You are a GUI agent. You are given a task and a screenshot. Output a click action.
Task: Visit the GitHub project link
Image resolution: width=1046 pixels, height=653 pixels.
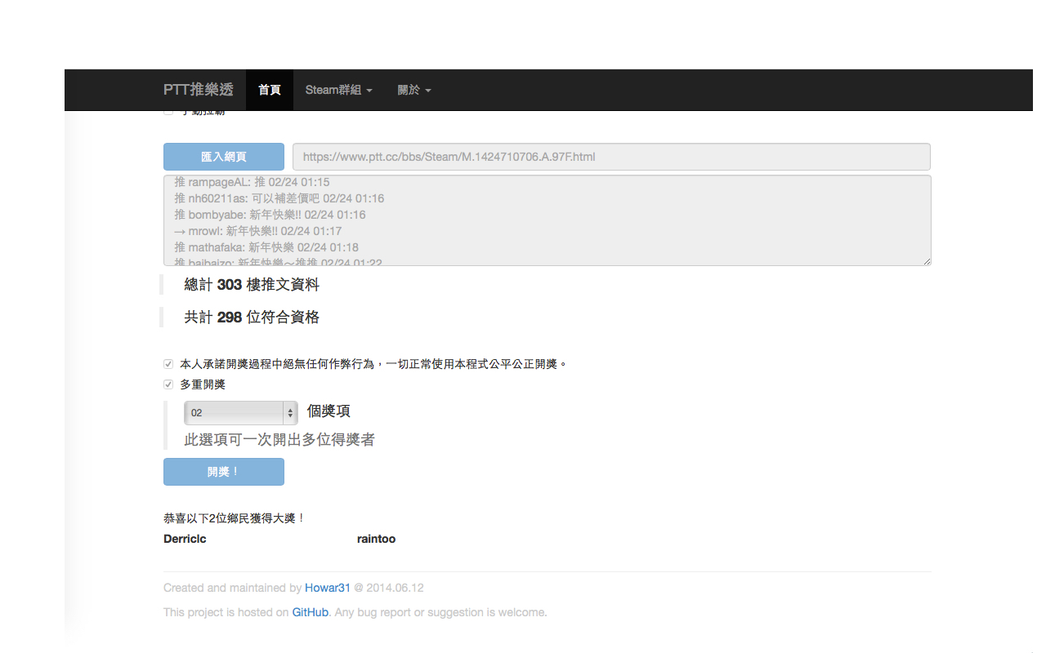coord(311,612)
